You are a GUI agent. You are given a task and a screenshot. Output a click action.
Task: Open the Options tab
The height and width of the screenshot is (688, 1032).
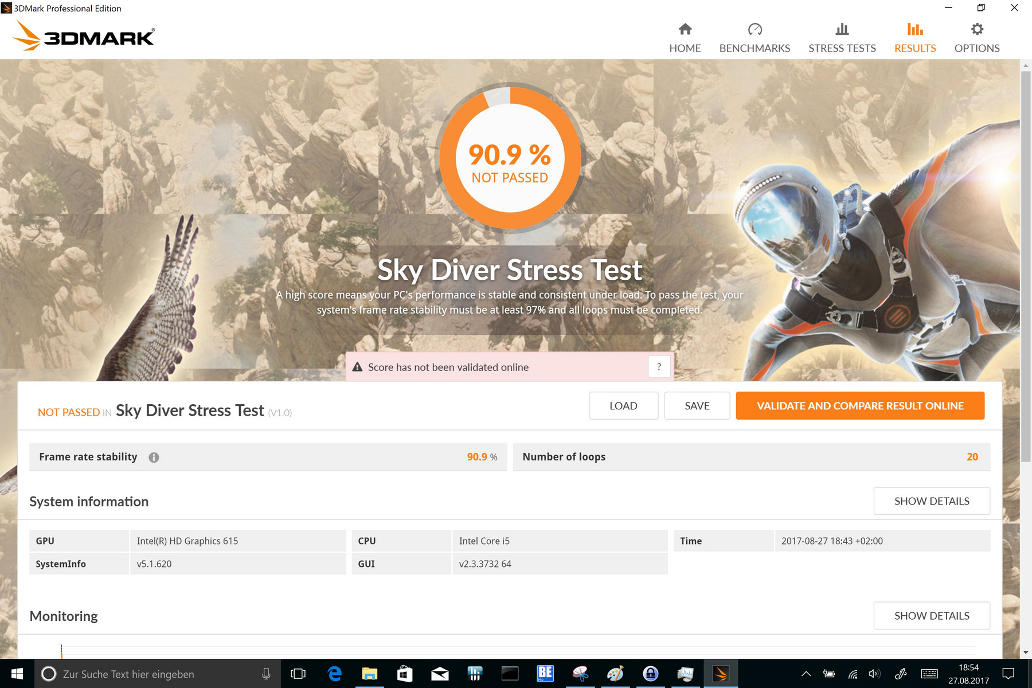point(977,38)
